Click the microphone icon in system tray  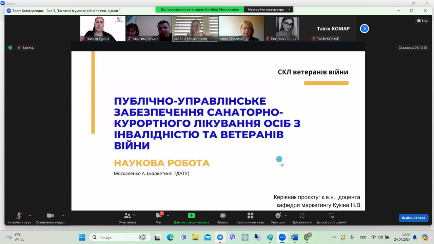pyautogui.click(x=352, y=237)
